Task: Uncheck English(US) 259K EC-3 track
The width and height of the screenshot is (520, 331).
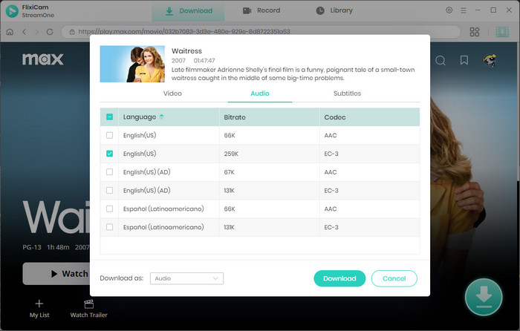Action: (x=109, y=154)
